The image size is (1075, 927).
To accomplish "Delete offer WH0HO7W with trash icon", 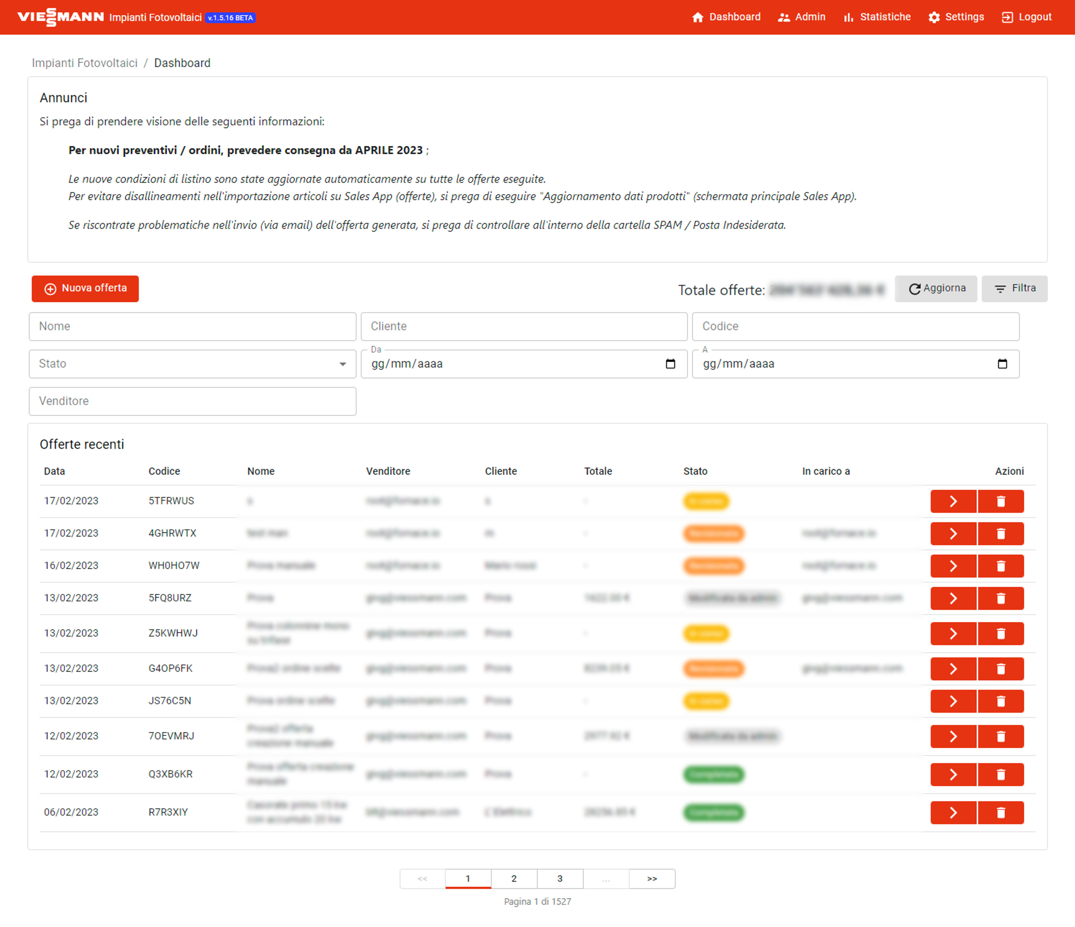I will (1001, 566).
